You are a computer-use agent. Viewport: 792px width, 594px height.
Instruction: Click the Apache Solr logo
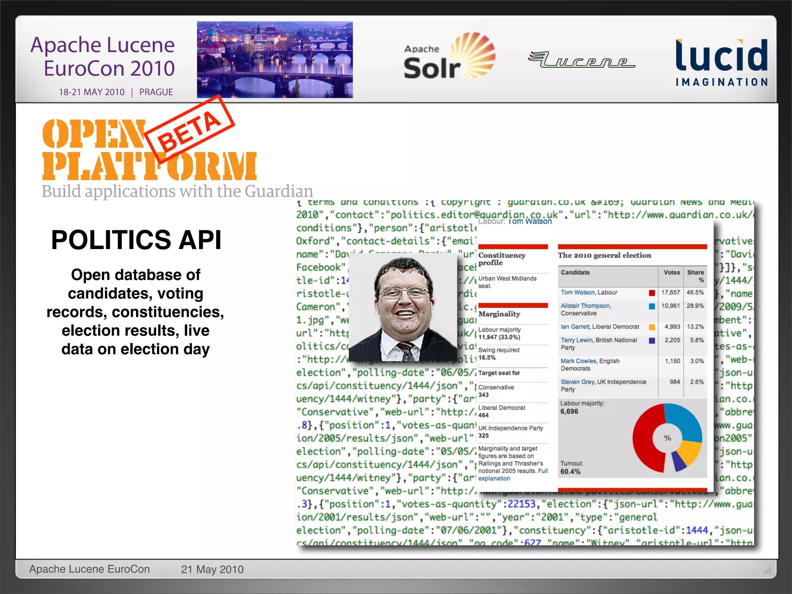click(449, 56)
